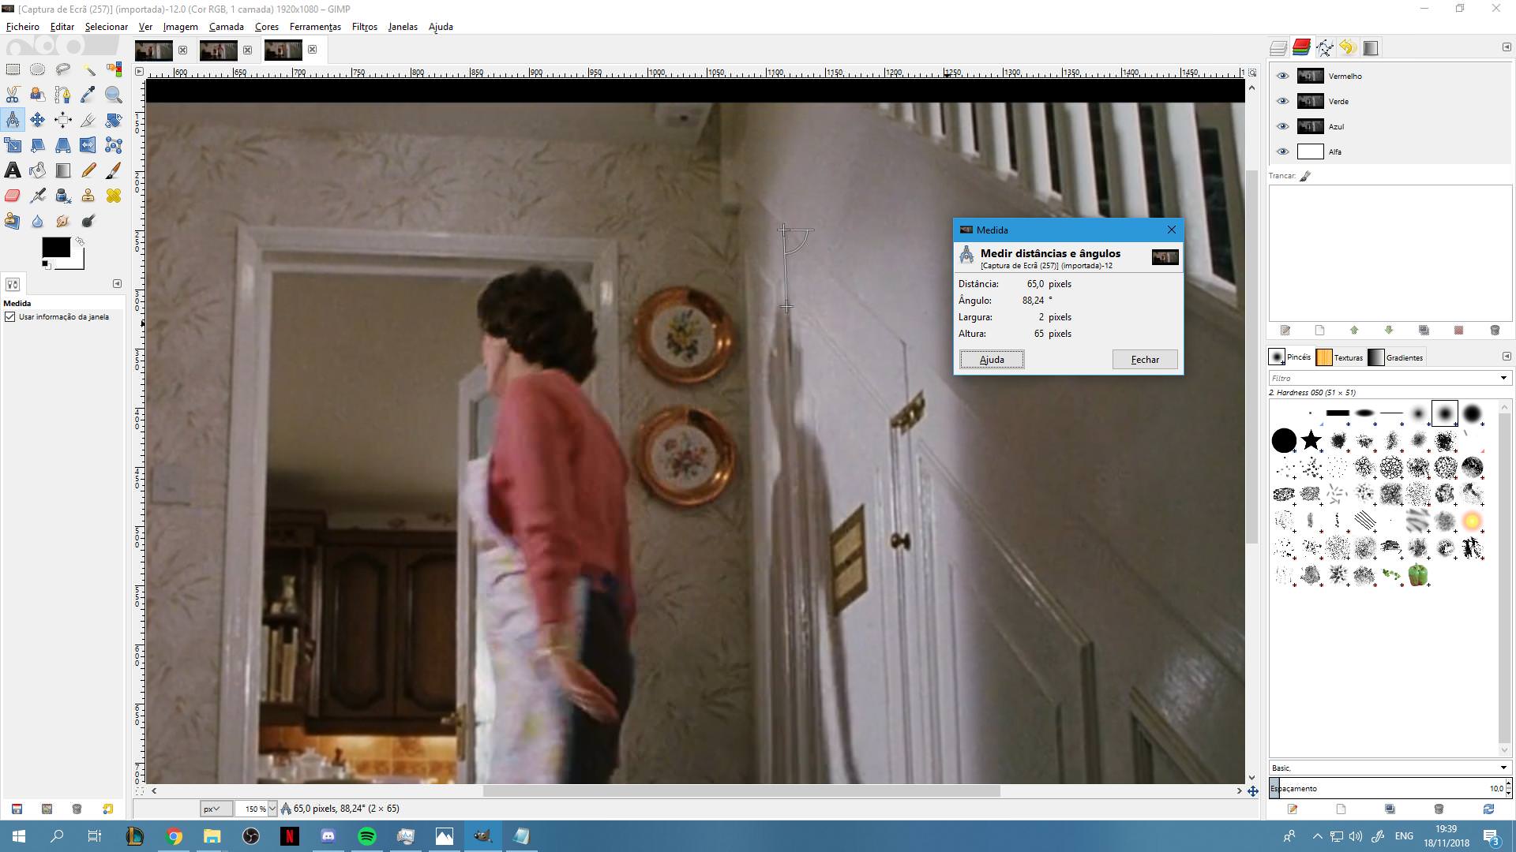The image size is (1516, 852).
Task: Click the Fechar button in Medida dialog
Action: [x=1145, y=360]
